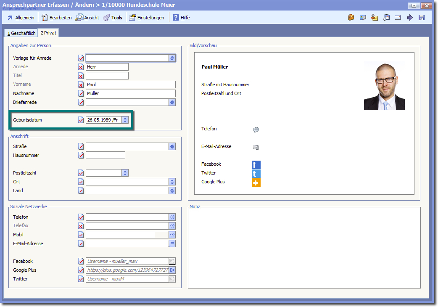Click the Facebook icon in the preview

pyautogui.click(x=256, y=165)
